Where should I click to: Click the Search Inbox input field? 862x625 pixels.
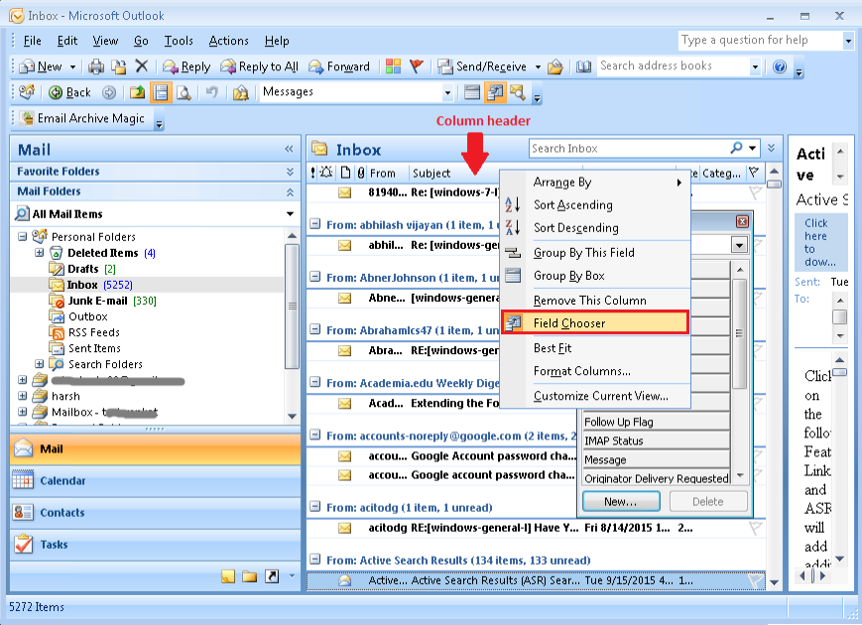[629, 148]
